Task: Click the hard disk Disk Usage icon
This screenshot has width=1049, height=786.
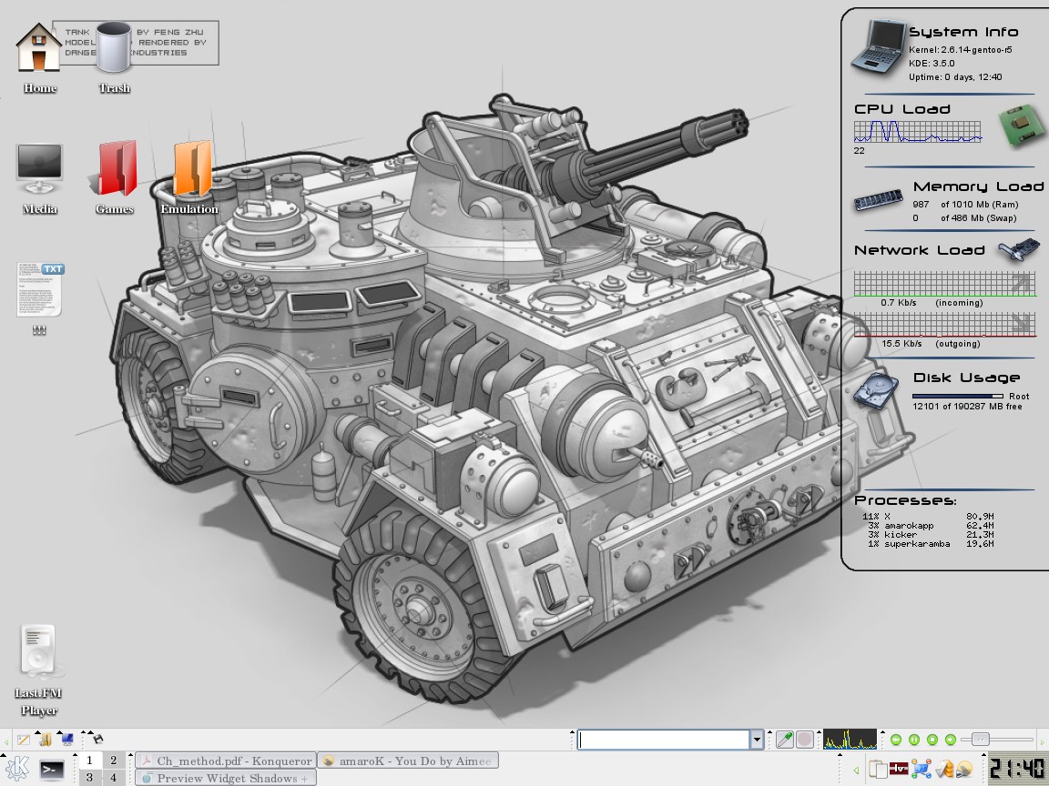Action: [x=876, y=391]
